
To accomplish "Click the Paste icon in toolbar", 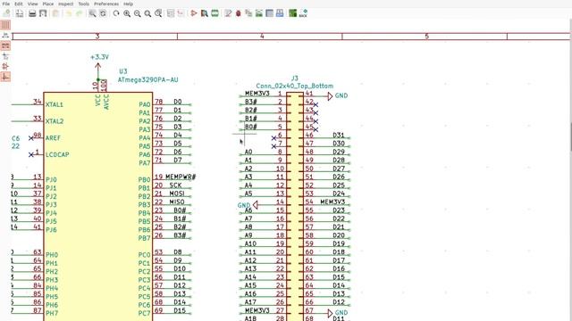I will [x=55, y=13].
